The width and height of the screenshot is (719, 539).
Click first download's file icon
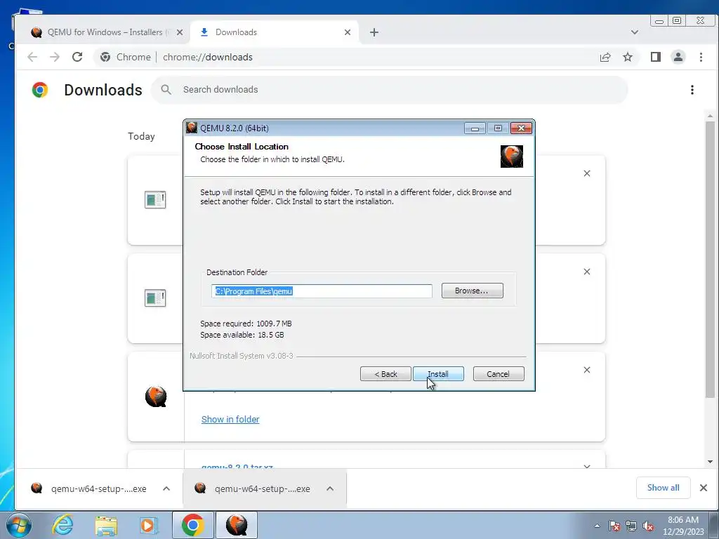[x=155, y=200]
